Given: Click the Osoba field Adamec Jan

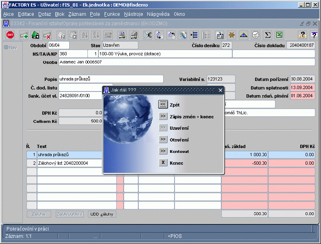Looking at the screenshot, I should tap(187, 62).
